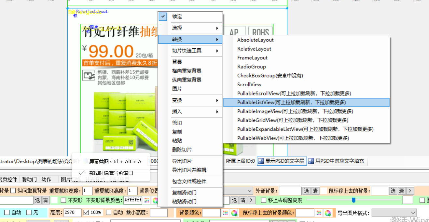
Task: Enable 移上去调整亮度 checkbox
Action: coord(264,200)
